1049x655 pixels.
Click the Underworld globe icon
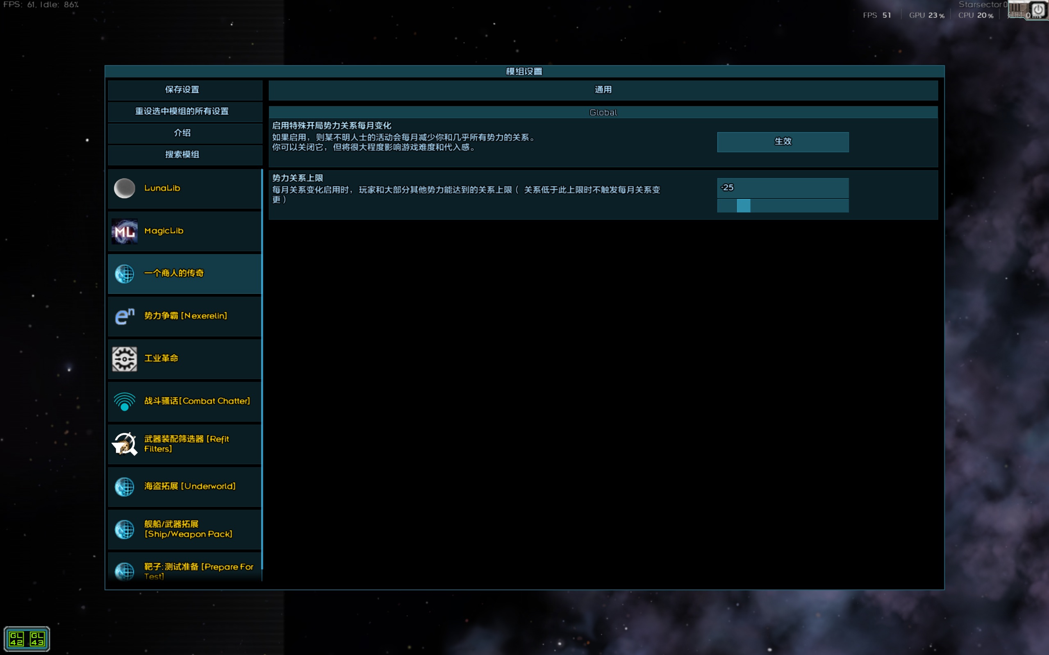coord(124,487)
